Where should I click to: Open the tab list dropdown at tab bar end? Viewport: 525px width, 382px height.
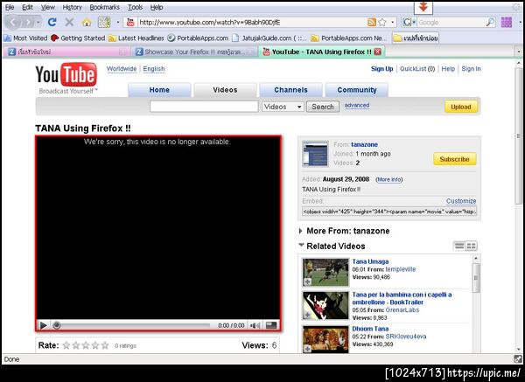519,52
